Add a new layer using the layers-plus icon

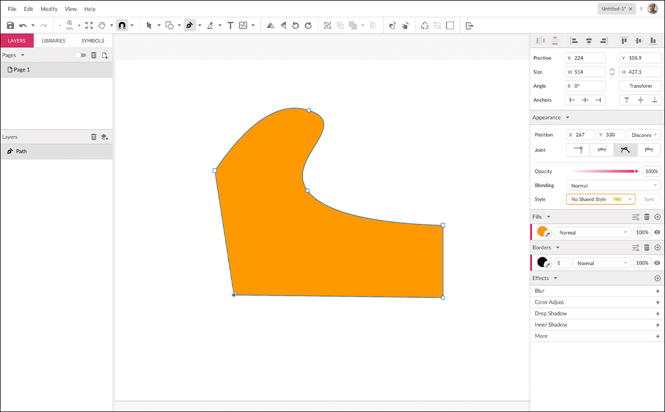[105, 137]
